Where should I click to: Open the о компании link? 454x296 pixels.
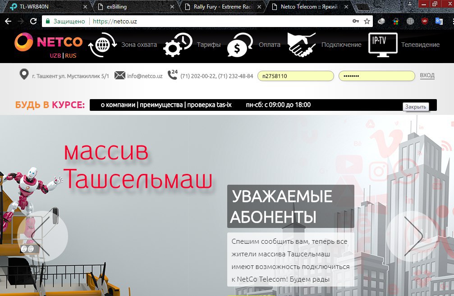point(118,105)
